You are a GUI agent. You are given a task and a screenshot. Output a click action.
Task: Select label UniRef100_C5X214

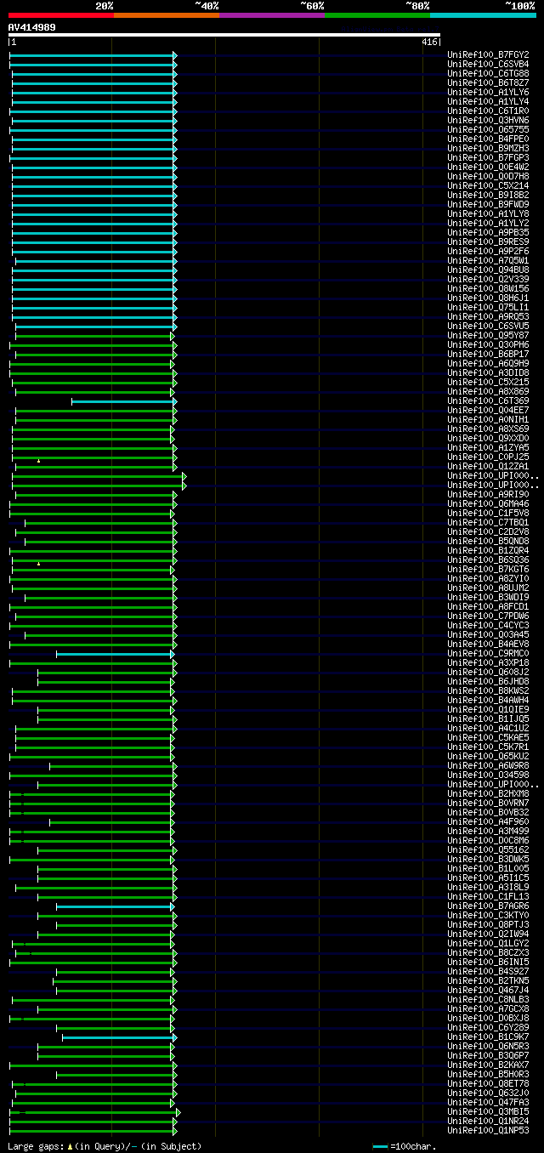point(488,186)
